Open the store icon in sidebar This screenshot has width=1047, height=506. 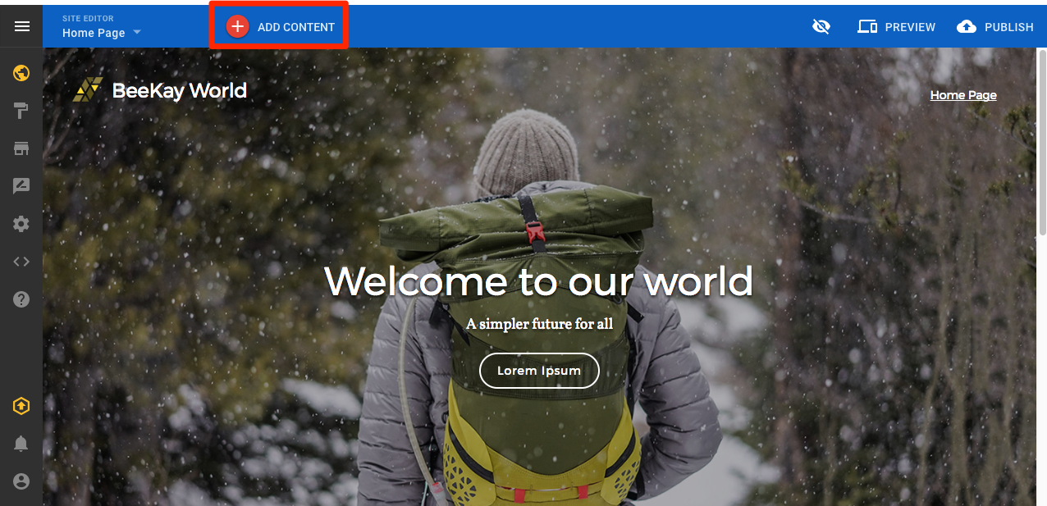point(21,148)
